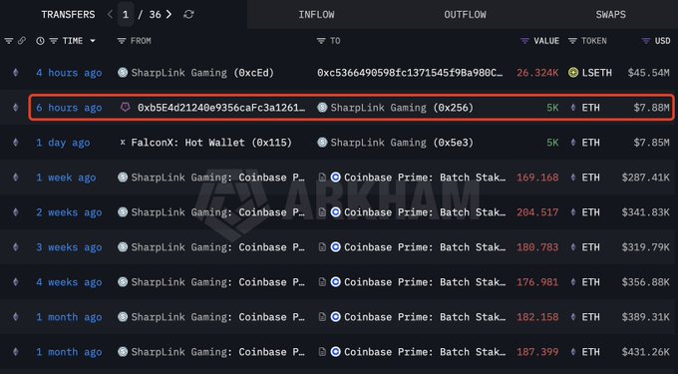Click ETH token icon in $287.41K row
This screenshot has height=374, width=678.
coord(573,178)
